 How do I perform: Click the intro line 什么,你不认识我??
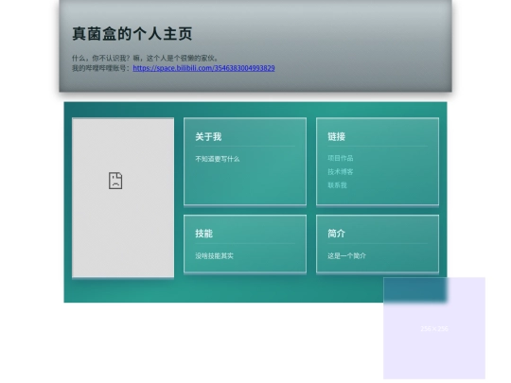100,59
